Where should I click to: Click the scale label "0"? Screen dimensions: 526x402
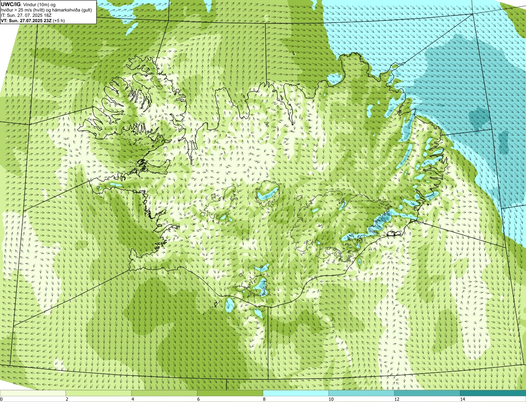click(x=2, y=399)
